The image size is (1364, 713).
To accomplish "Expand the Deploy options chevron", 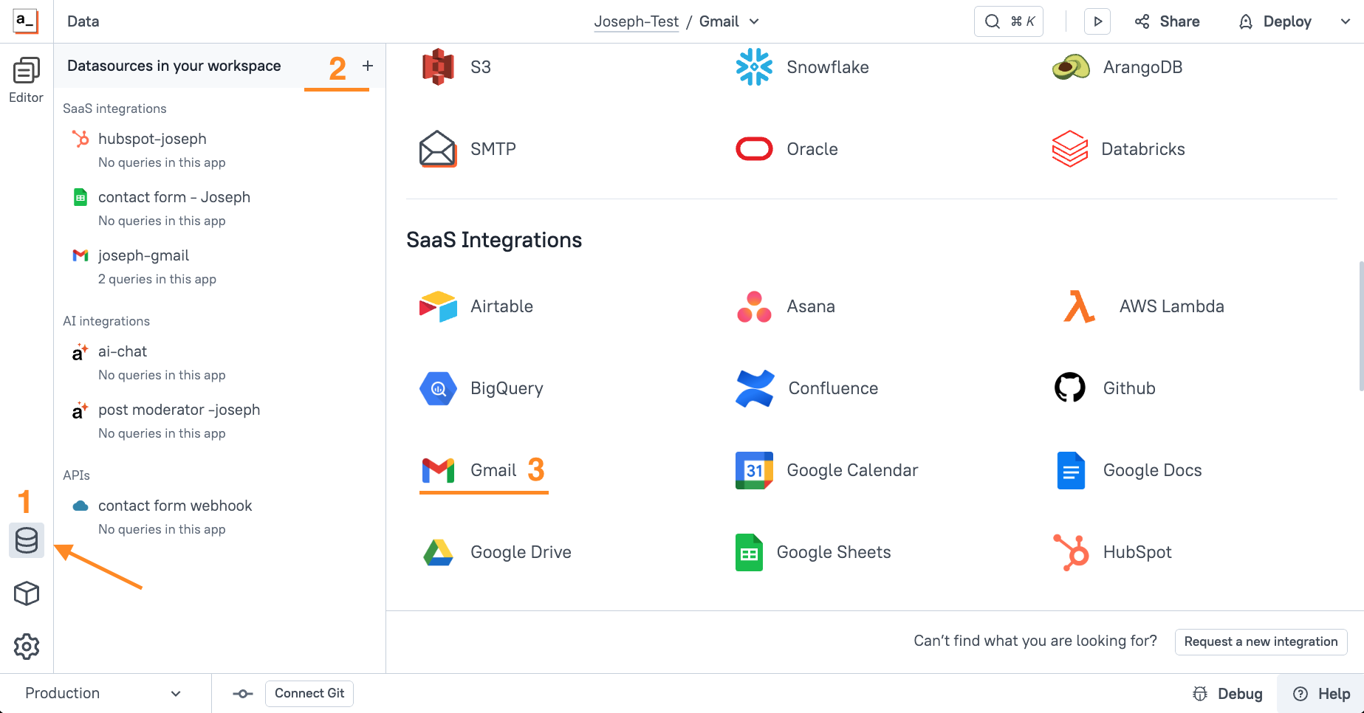I will tap(1345, 21).
